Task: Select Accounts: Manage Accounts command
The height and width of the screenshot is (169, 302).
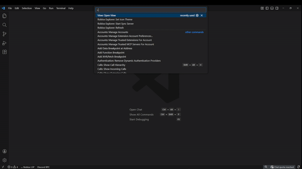Action: (113, 32)
